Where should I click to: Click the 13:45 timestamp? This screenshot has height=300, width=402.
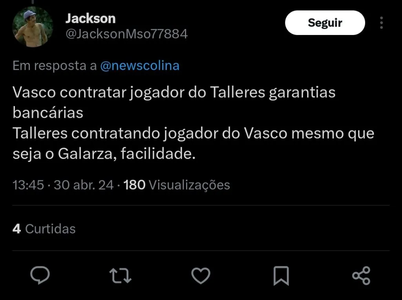(x=28, y=185)
